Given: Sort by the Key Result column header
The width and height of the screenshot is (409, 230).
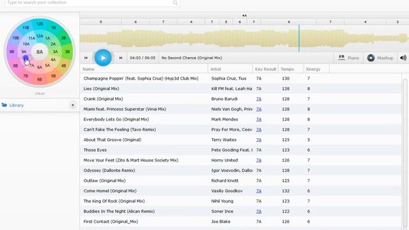Looking at the screenshot, I should point(266,69).
